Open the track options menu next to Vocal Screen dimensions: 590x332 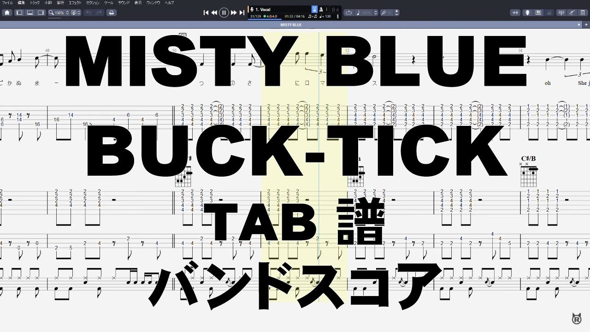click(x=327, y=9)
